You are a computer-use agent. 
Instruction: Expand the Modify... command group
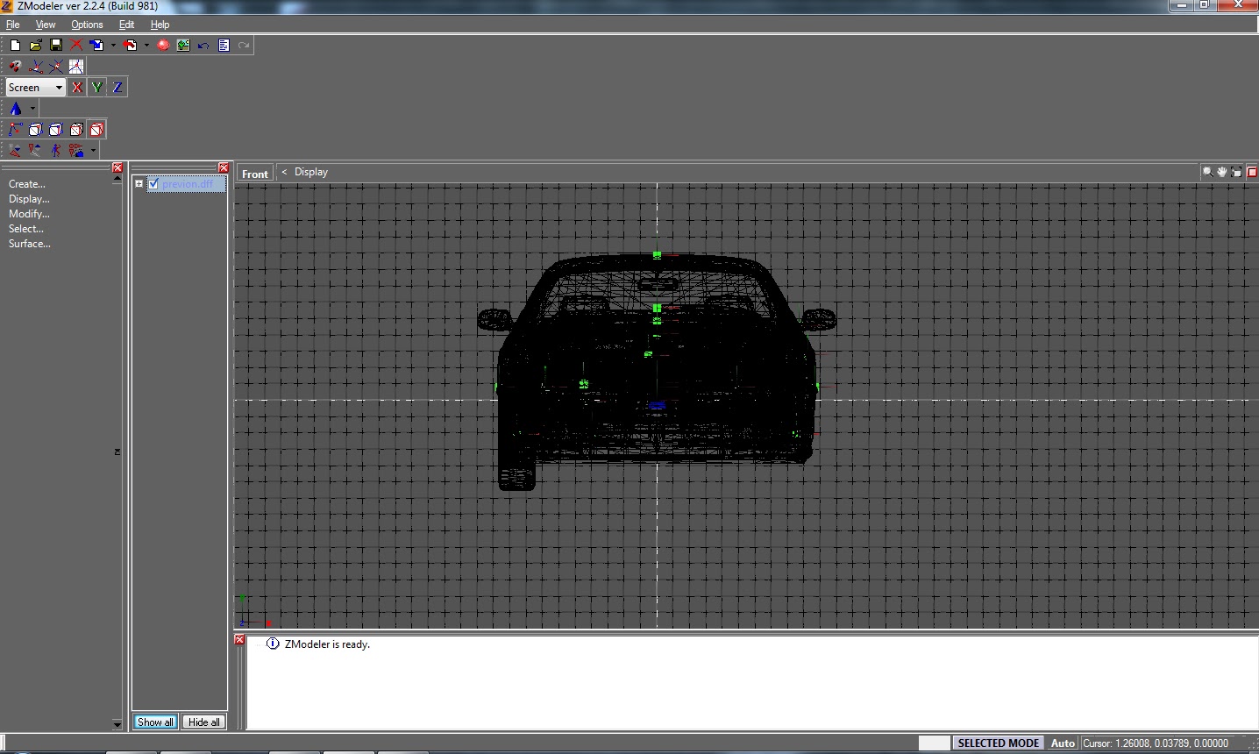[29, 214]
